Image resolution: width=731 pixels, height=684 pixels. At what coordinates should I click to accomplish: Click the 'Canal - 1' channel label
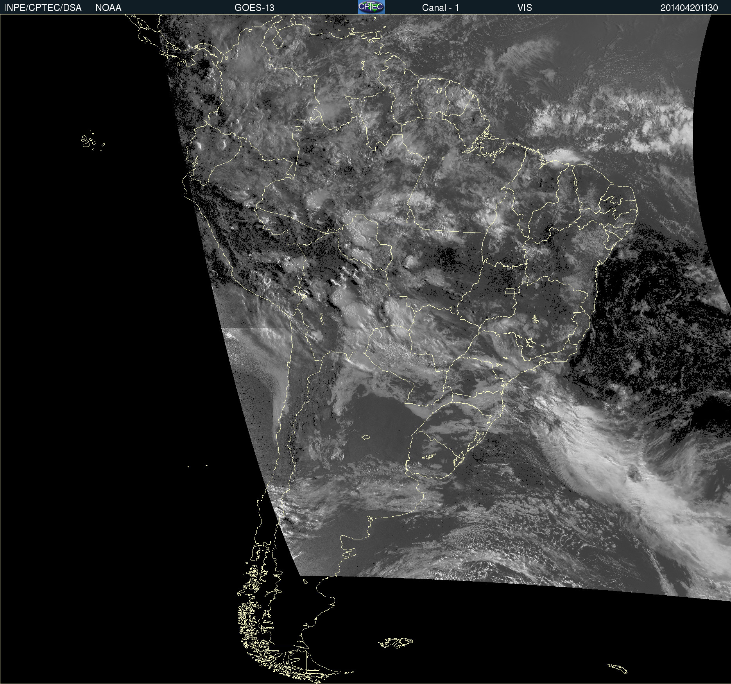(x=440, y=8)
